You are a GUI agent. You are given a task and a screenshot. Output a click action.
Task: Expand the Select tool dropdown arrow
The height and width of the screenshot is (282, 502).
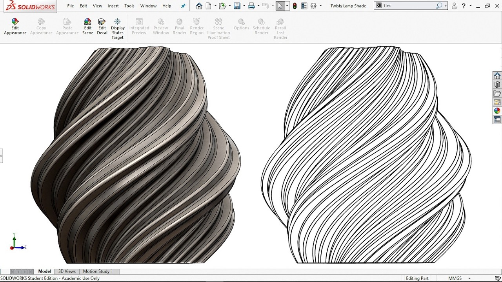tap(287, 6)
